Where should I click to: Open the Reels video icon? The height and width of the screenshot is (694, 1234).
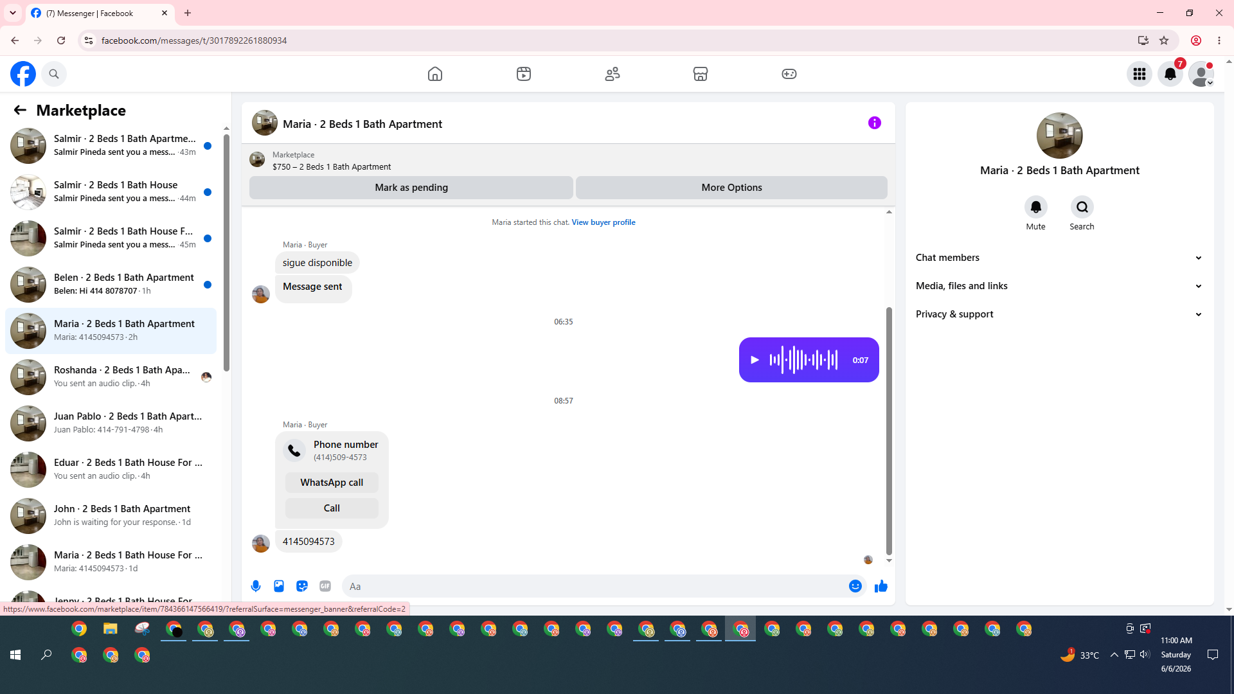[x=524, y=74]
